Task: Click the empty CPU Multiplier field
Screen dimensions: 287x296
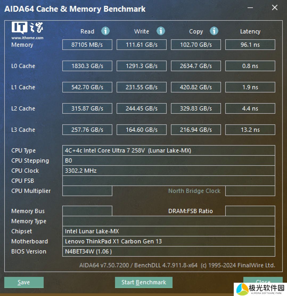Action: pos(87,191)
